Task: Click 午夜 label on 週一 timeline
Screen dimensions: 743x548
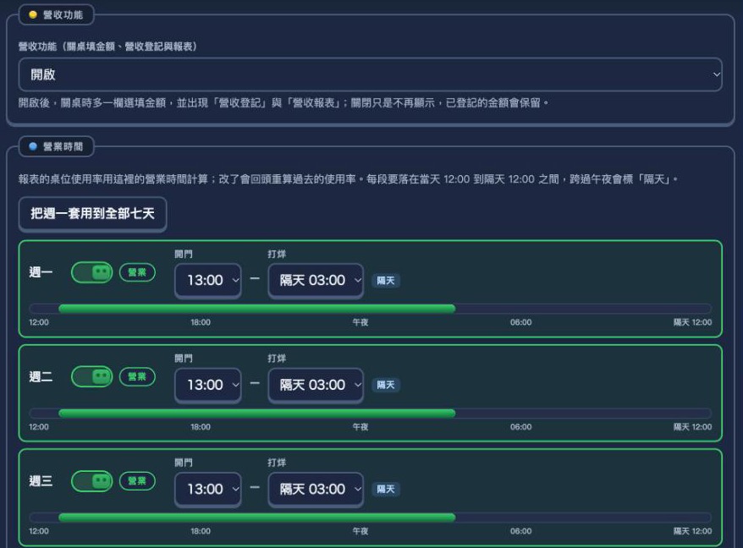Action: coord(360,322)
